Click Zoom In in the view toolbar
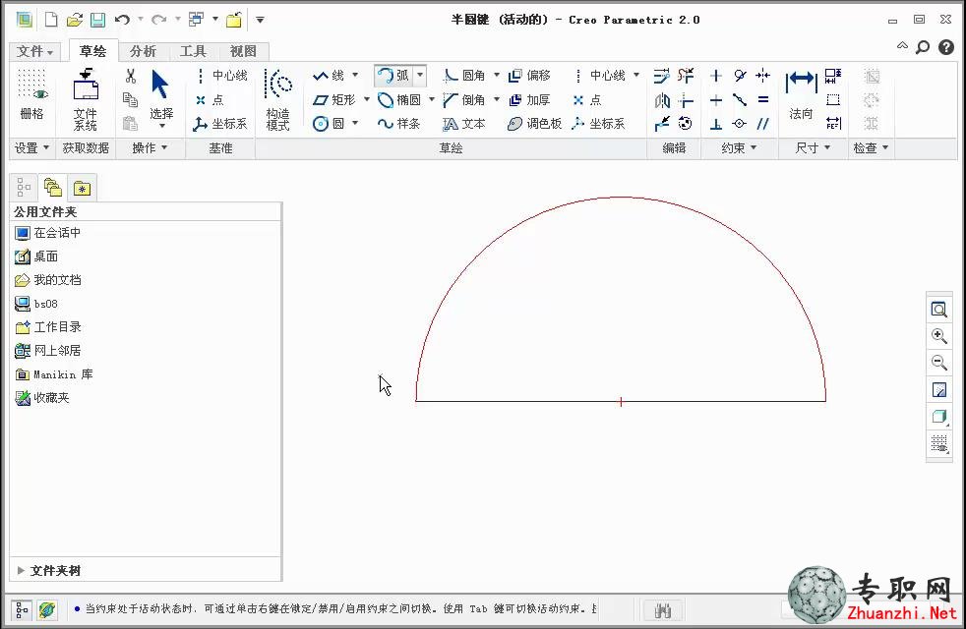 pyautogui.click(x=938, y=335)
